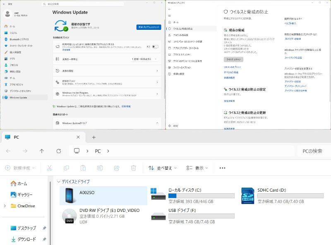Toggle get latest updates as soon as available
Viewport: 331px width, 245px height.
tap(155, 47)
